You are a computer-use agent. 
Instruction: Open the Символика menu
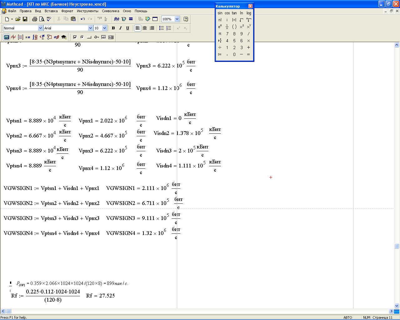(x=111, y=11)
